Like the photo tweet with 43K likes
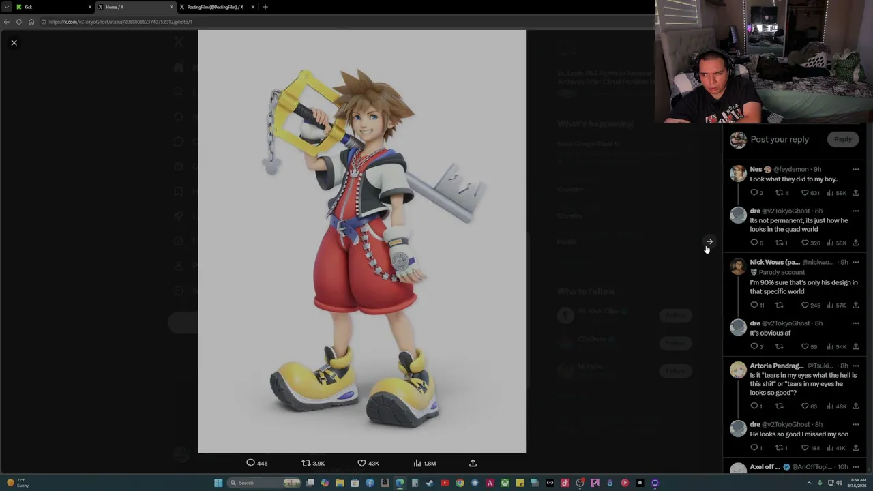The image size is (873, 491). 368,463
